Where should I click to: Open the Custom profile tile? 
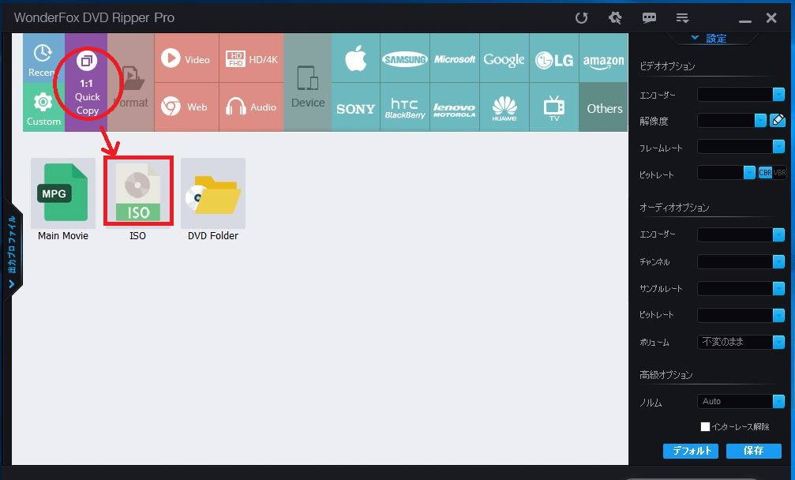[x=43, y=107]
